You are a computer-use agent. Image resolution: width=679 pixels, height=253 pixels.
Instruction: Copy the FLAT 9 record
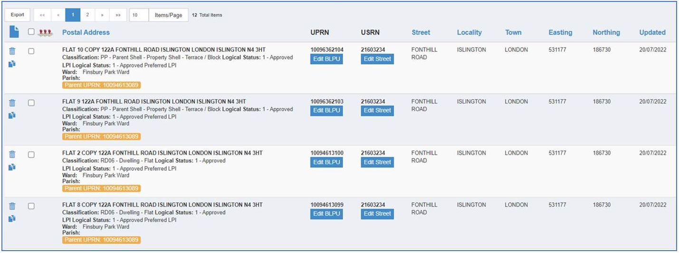coord(12,115)
